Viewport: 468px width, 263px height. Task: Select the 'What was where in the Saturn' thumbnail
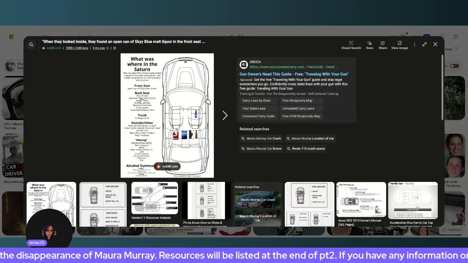pos(51,204)
